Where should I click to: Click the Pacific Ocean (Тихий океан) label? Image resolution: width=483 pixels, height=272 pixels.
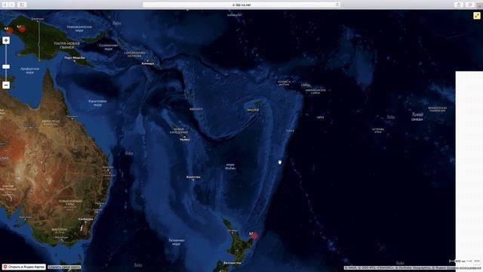(x=417, y=116)
